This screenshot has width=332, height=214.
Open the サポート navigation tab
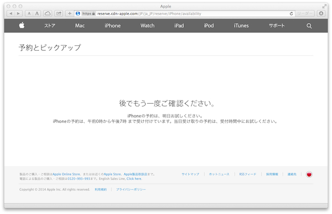pyautogui.click(x=277, y=26)
